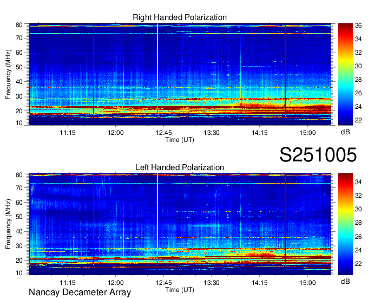Viewport: 368px width, 299px height.
Task: Click the yellow vertical line in right-handed spectrogram
Action: click(157, 70)
